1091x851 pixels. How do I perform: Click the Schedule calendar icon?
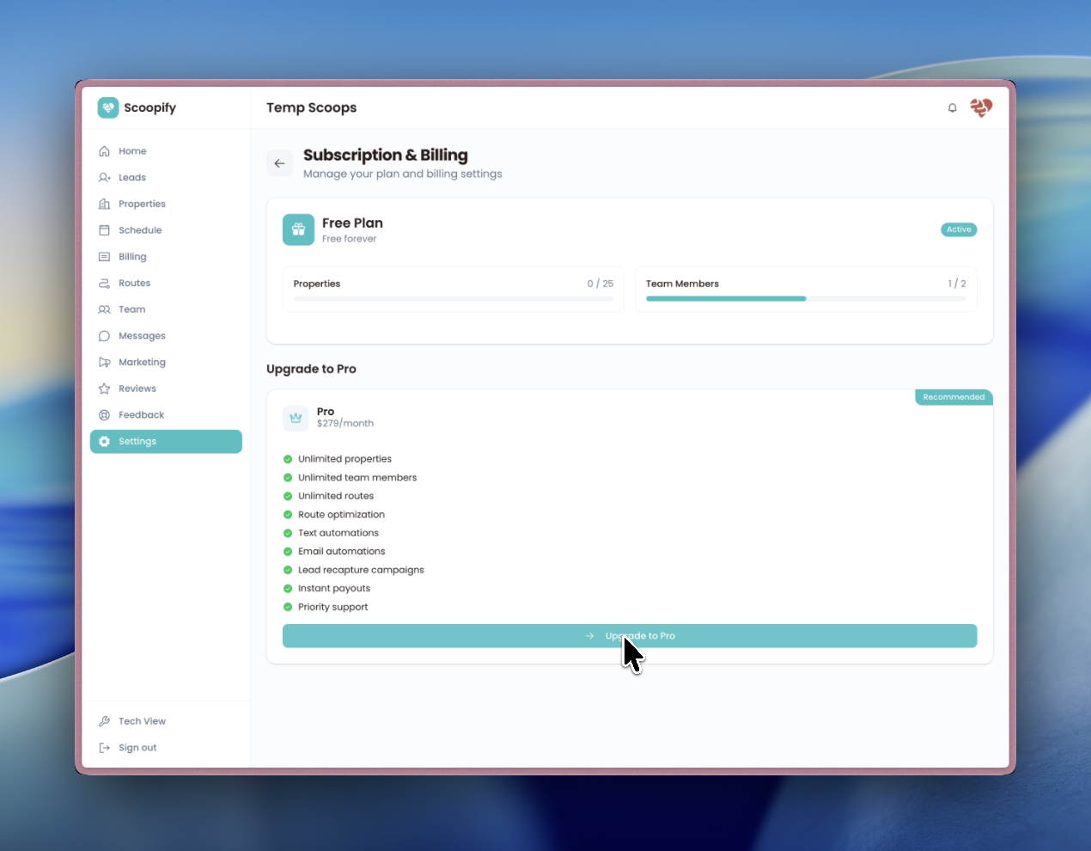104,230
